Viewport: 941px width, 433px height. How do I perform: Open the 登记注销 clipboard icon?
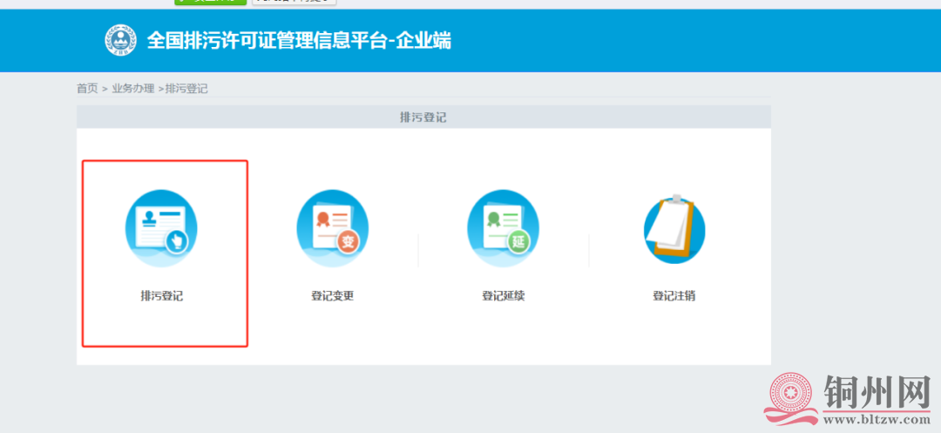[x=674, y=229]
